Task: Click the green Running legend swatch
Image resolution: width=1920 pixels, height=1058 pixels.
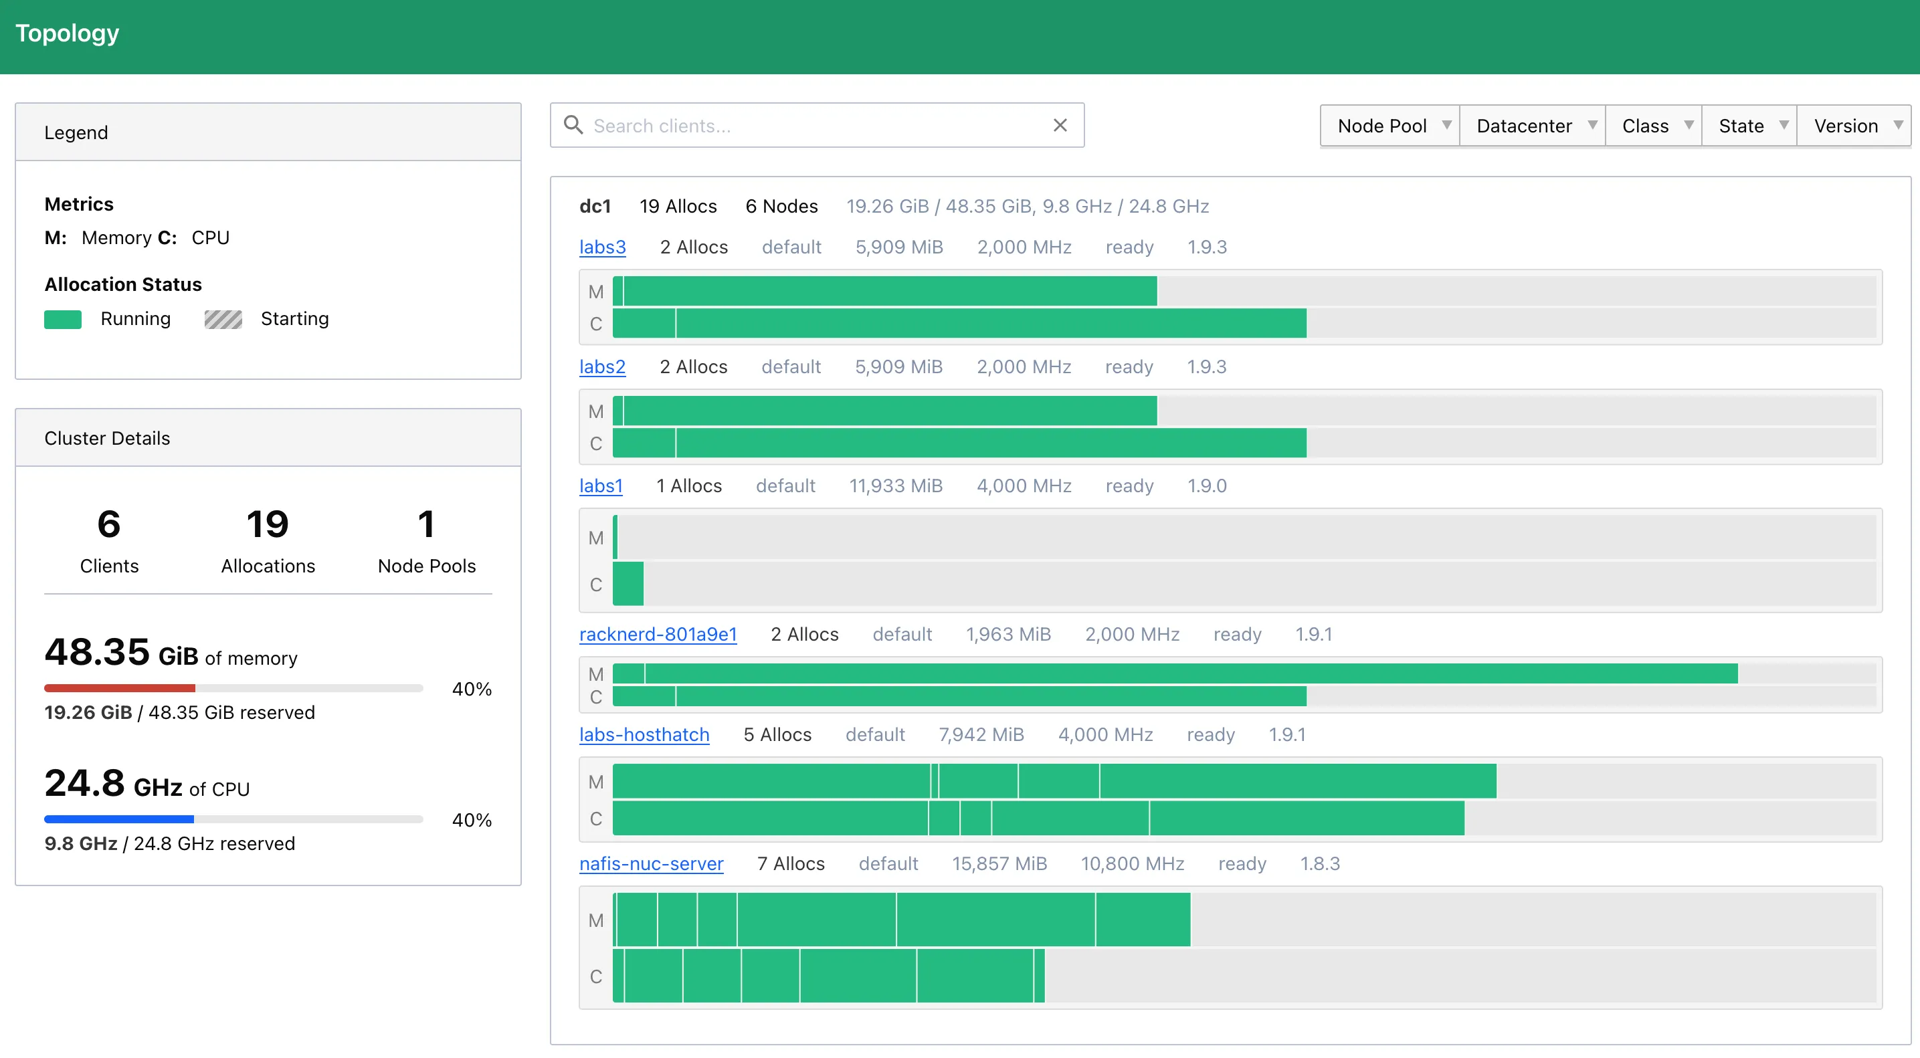Action: 63,319
